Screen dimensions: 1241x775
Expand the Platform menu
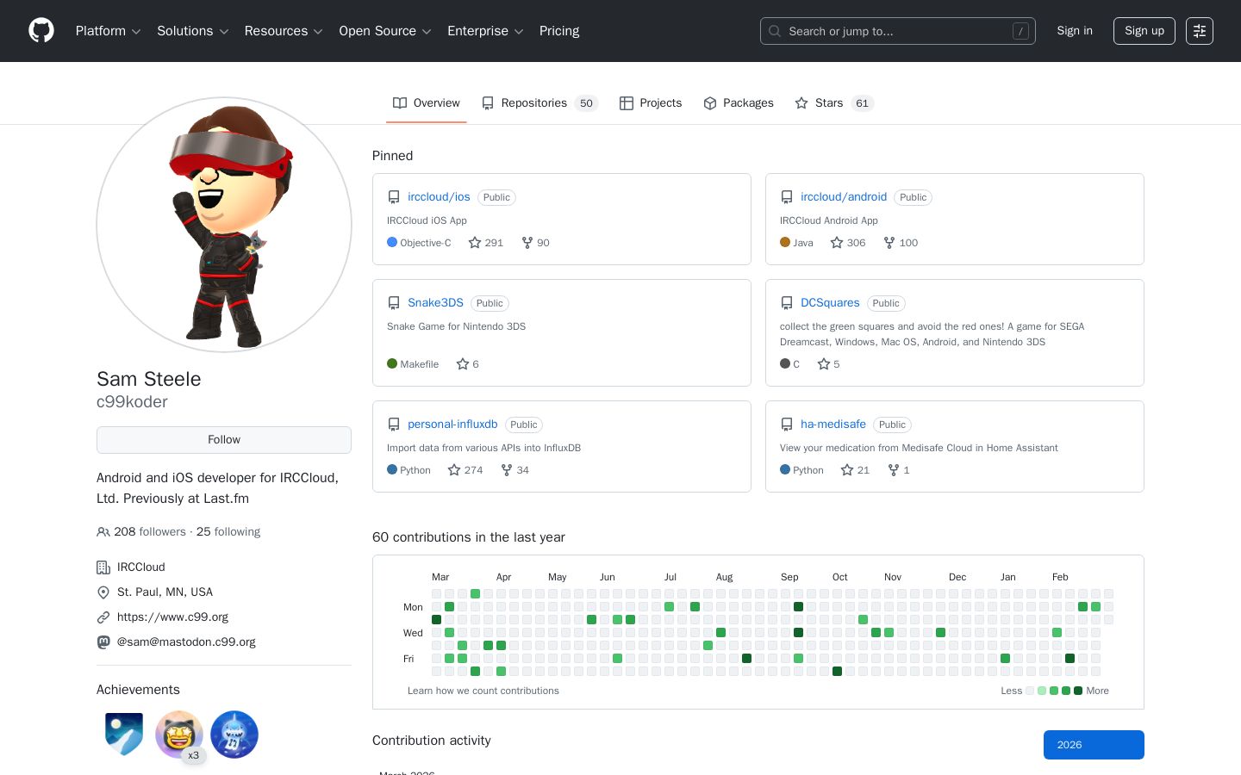[x=109, y=31]
